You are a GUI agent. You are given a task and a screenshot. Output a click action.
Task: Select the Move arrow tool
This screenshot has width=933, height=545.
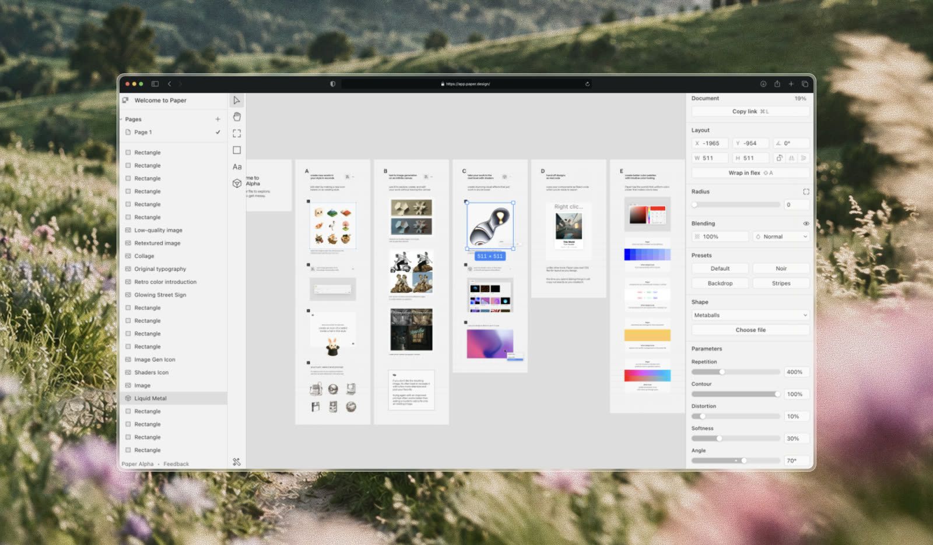(x=237, y=100)
